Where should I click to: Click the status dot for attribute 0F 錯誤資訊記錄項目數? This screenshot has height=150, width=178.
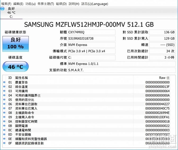4,143
